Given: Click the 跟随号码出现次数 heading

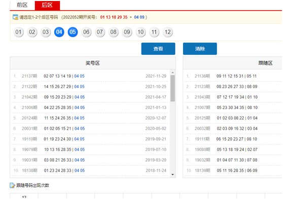Looking at the screenshot, I should click(x=32, y=185).
